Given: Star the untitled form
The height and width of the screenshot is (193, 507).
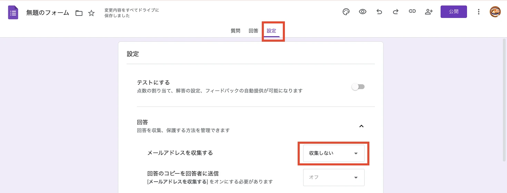Looking at the screenshot, I should pos(91,13).
